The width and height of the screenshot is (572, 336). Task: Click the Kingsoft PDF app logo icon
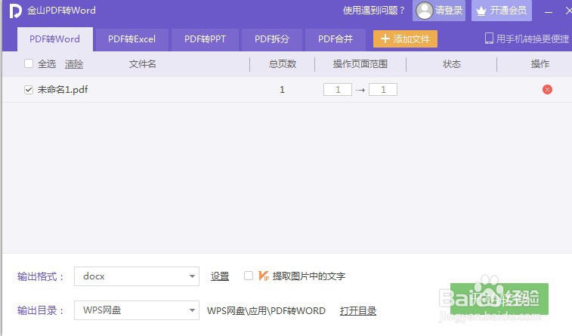tap(15, 11)
